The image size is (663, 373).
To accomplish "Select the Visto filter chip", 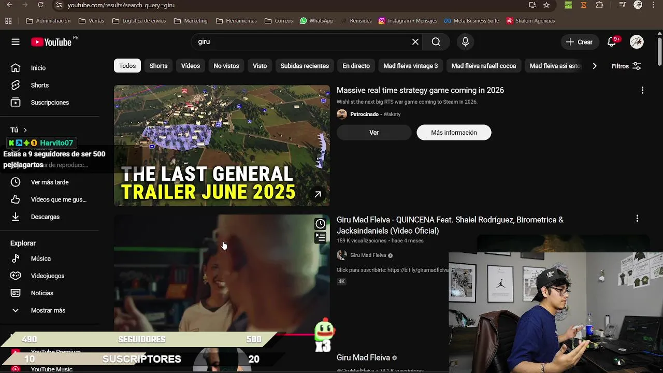I will tap(260, 66).
